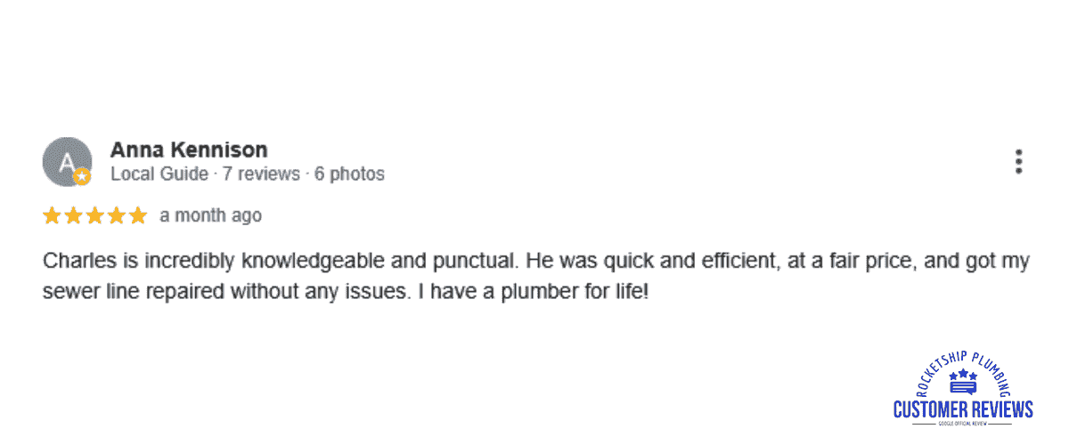Click the second rating star
1069x445 pixels.
(x=73, y=215)
